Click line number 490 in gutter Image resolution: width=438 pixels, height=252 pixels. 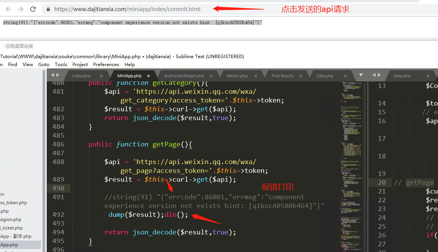[x=58, y=188]
